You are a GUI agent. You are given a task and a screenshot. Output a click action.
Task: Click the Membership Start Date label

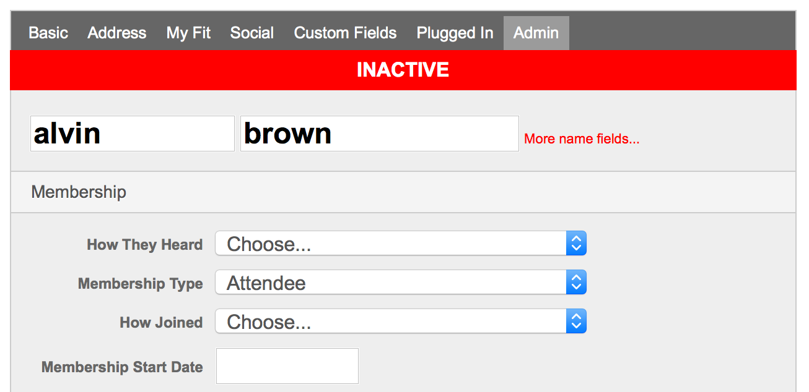(x=121, y=366)
